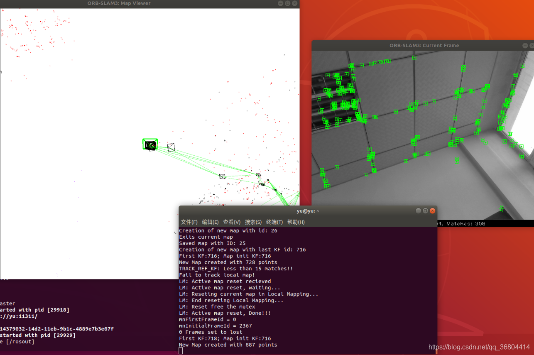Click "First KF:716; Map init KF:716" line
The image size is (534, 355).
[x=225, y=256]
